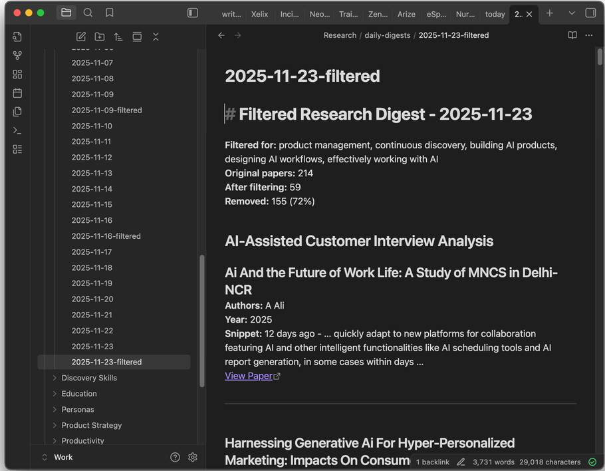The image size is (605, 471).
Task: Toggle the left sidebar panel
Action: tap(192, 12)
